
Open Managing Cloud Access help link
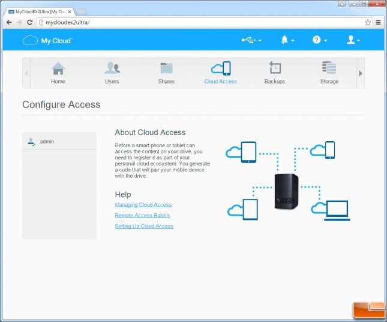(x=143, y=205)
